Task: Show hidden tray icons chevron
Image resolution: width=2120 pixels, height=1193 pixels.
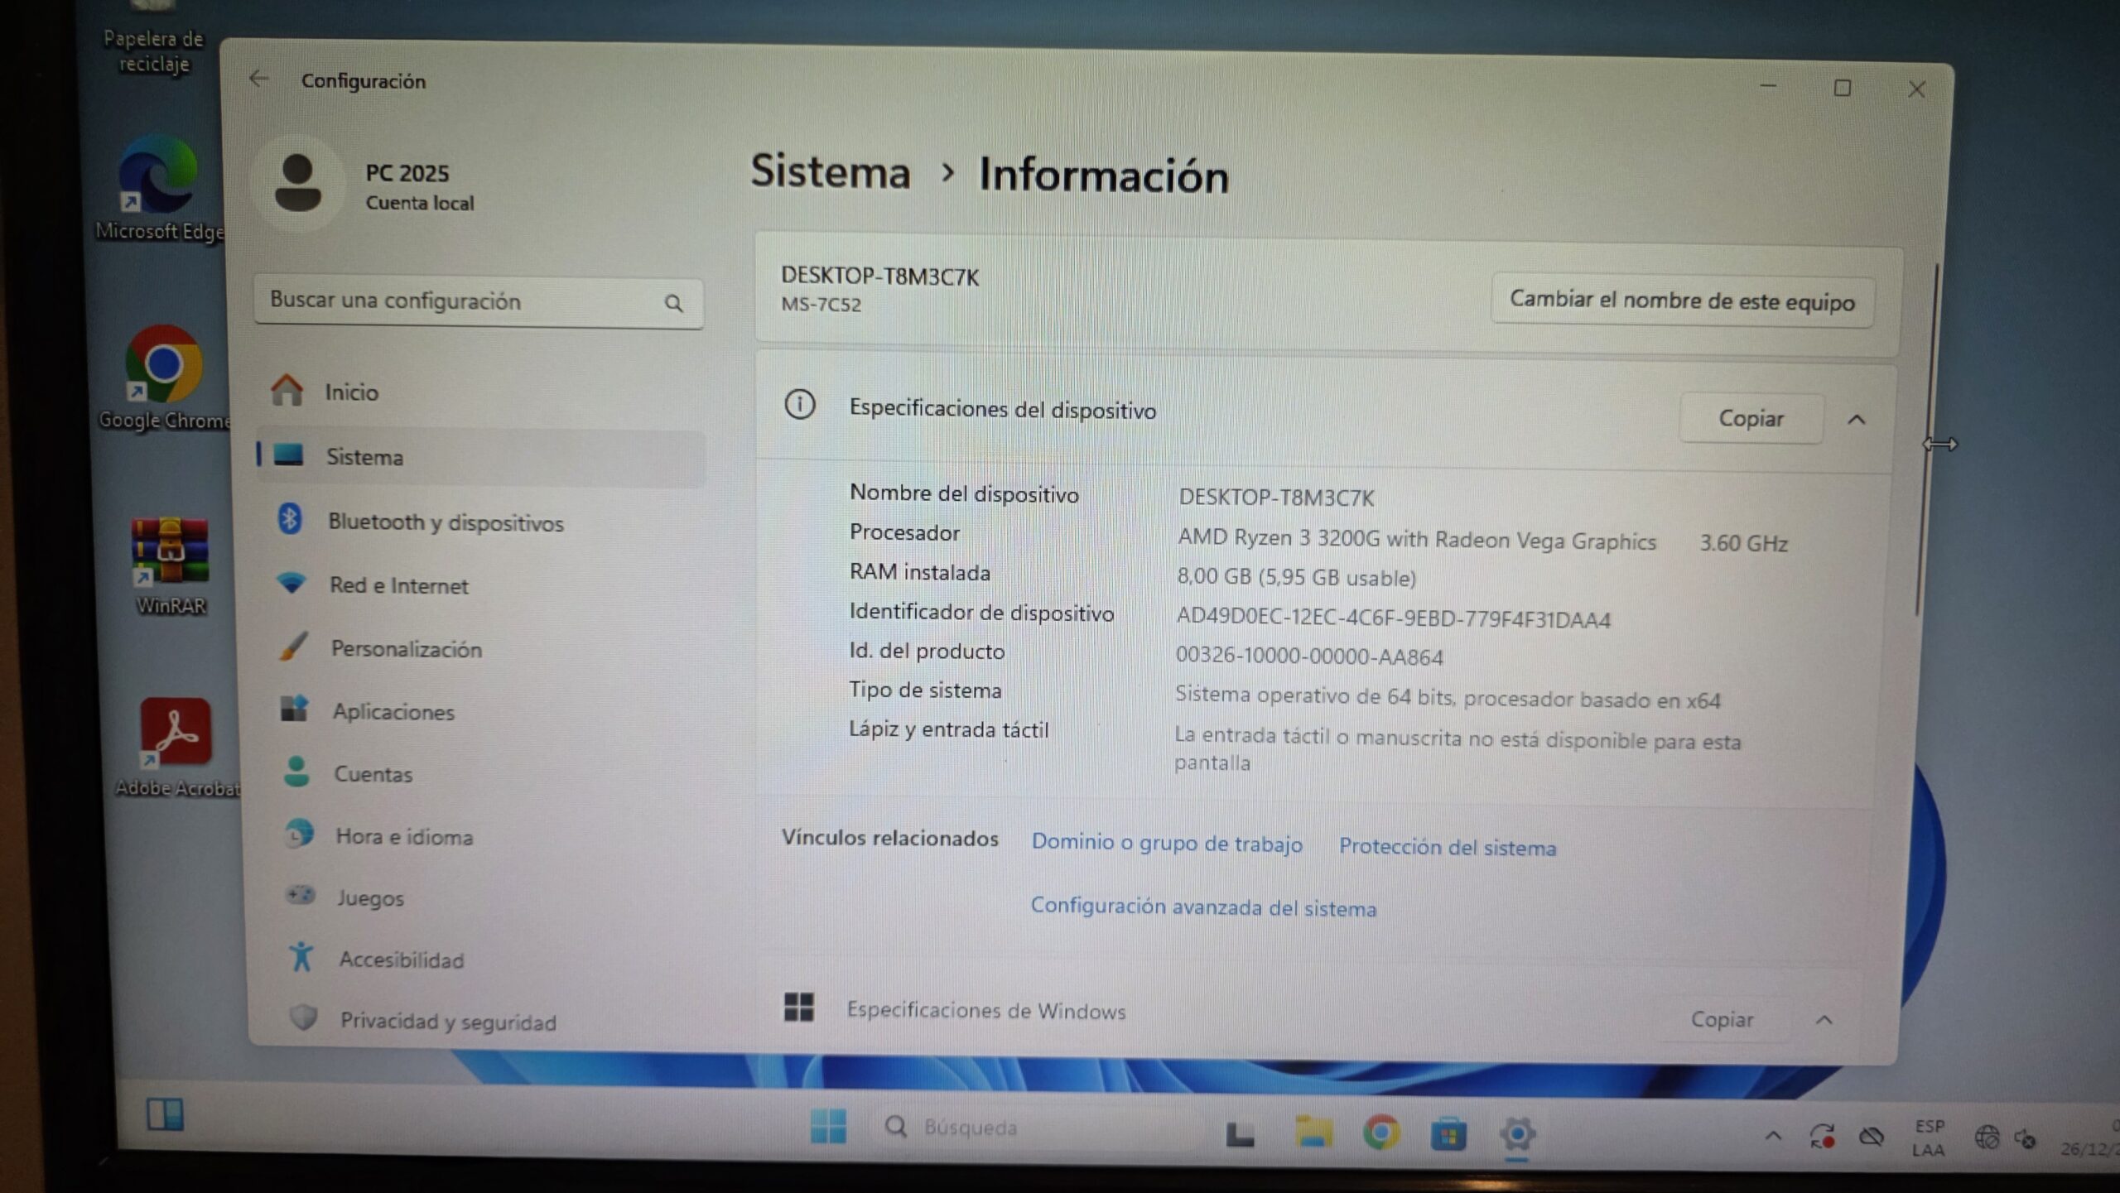Action: [x=1773, y=1136]
